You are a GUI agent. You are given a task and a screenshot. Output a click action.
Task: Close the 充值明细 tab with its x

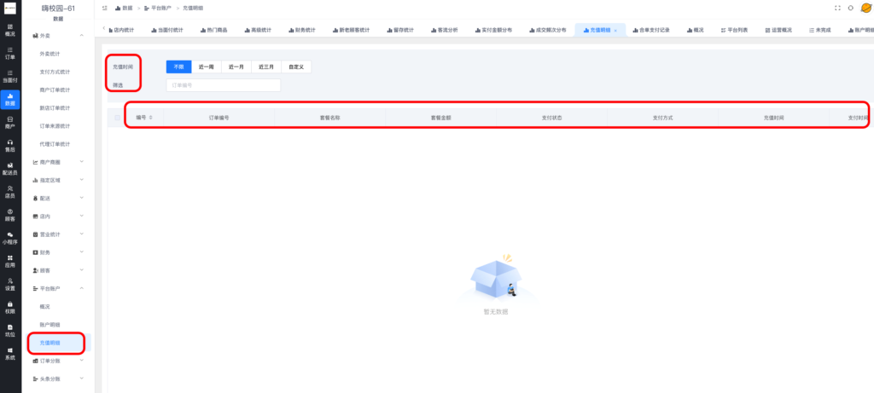[615, 31]
